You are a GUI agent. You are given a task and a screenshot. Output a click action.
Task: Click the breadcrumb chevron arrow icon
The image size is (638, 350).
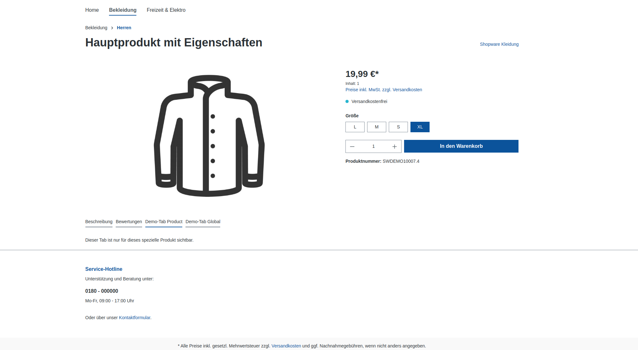(x=112, y=28)
